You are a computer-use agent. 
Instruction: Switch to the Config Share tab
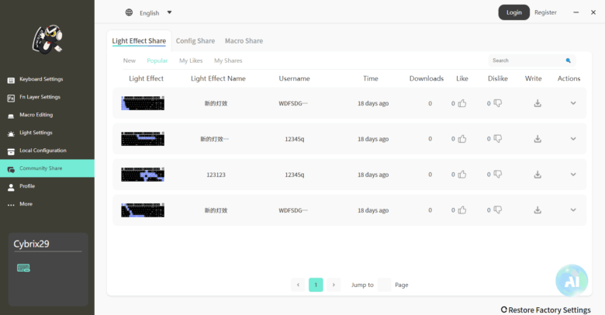[x=195, y=41]
